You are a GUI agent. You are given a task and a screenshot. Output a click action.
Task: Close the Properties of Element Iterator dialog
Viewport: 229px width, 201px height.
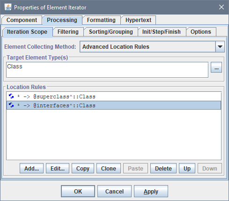pos(222,7)
